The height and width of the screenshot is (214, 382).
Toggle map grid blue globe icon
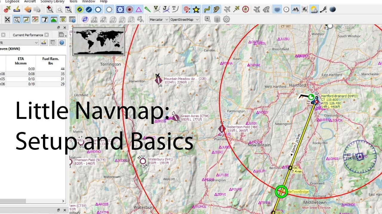click(x=278, y=10)
